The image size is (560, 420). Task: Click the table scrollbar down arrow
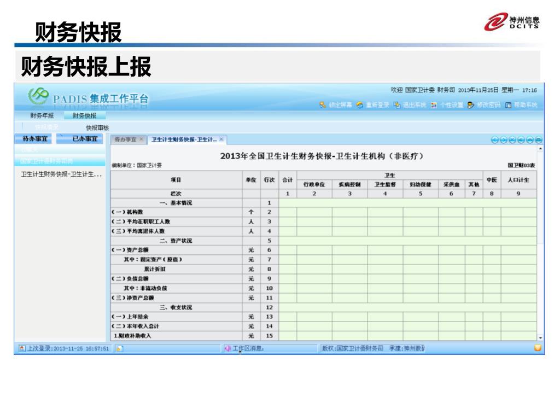pos(540,337)
